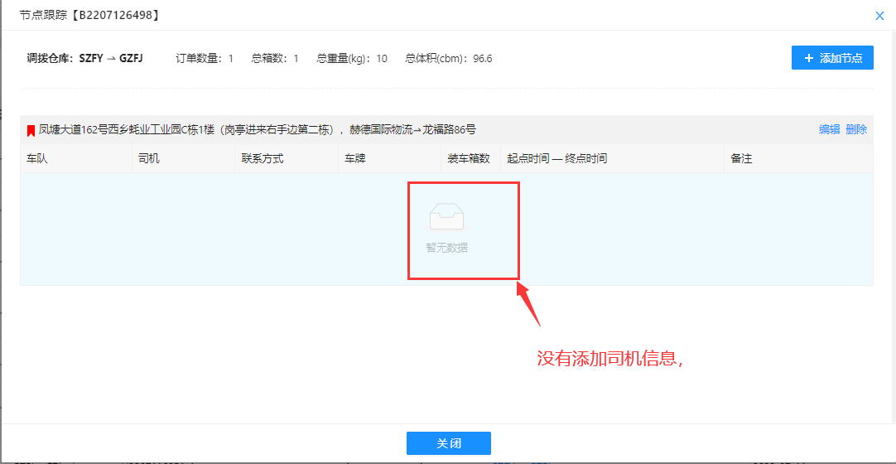Click the 暂无数据 placeholder text

(x=446, y=248)
